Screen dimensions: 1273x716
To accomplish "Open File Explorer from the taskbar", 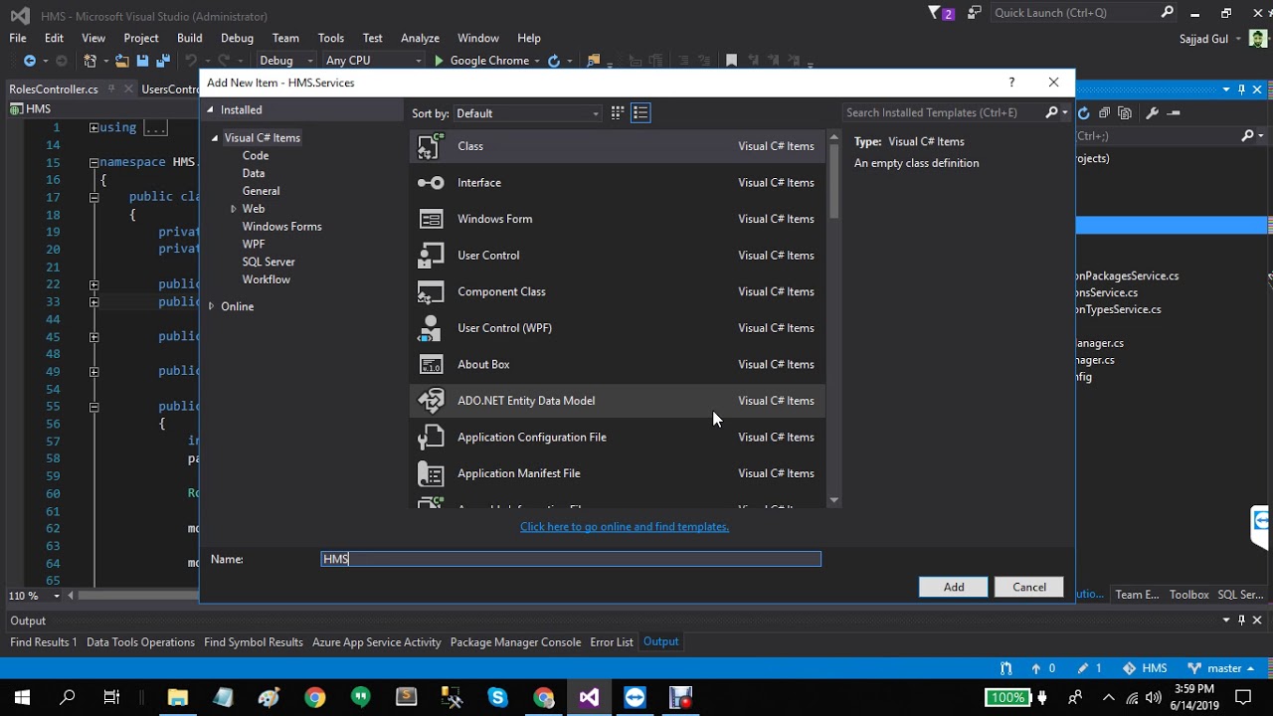I will pos(177,697).
